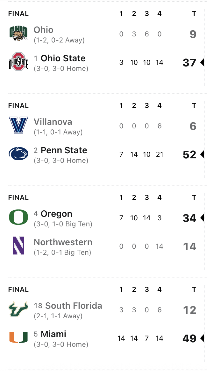
Task: Click Miami's final total score 49
Action: (x=189, y=338)
